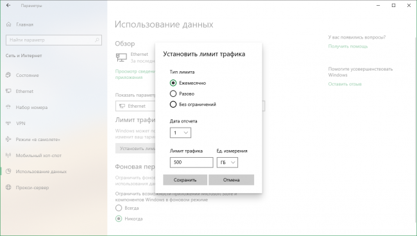
Task: Maximize the Параметры window
Action: pyautogui.click(x=394, y=5)
